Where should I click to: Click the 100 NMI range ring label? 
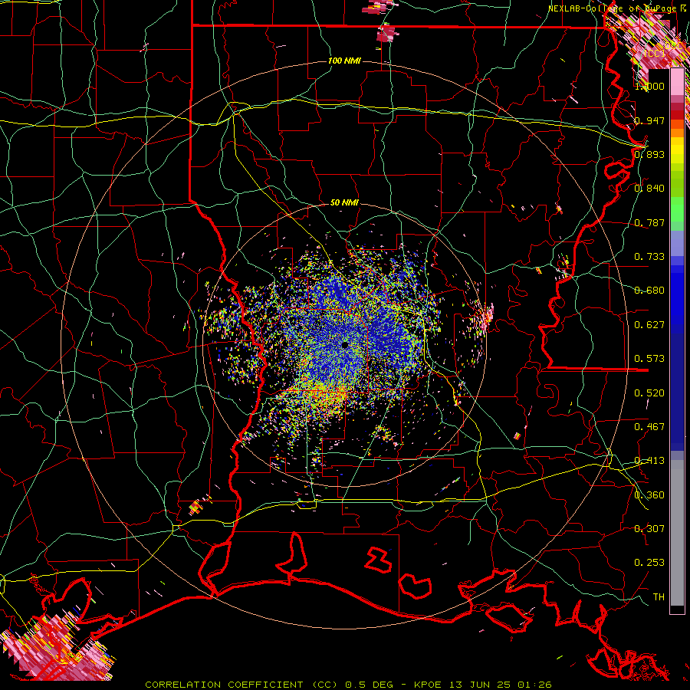click(344, 61)
